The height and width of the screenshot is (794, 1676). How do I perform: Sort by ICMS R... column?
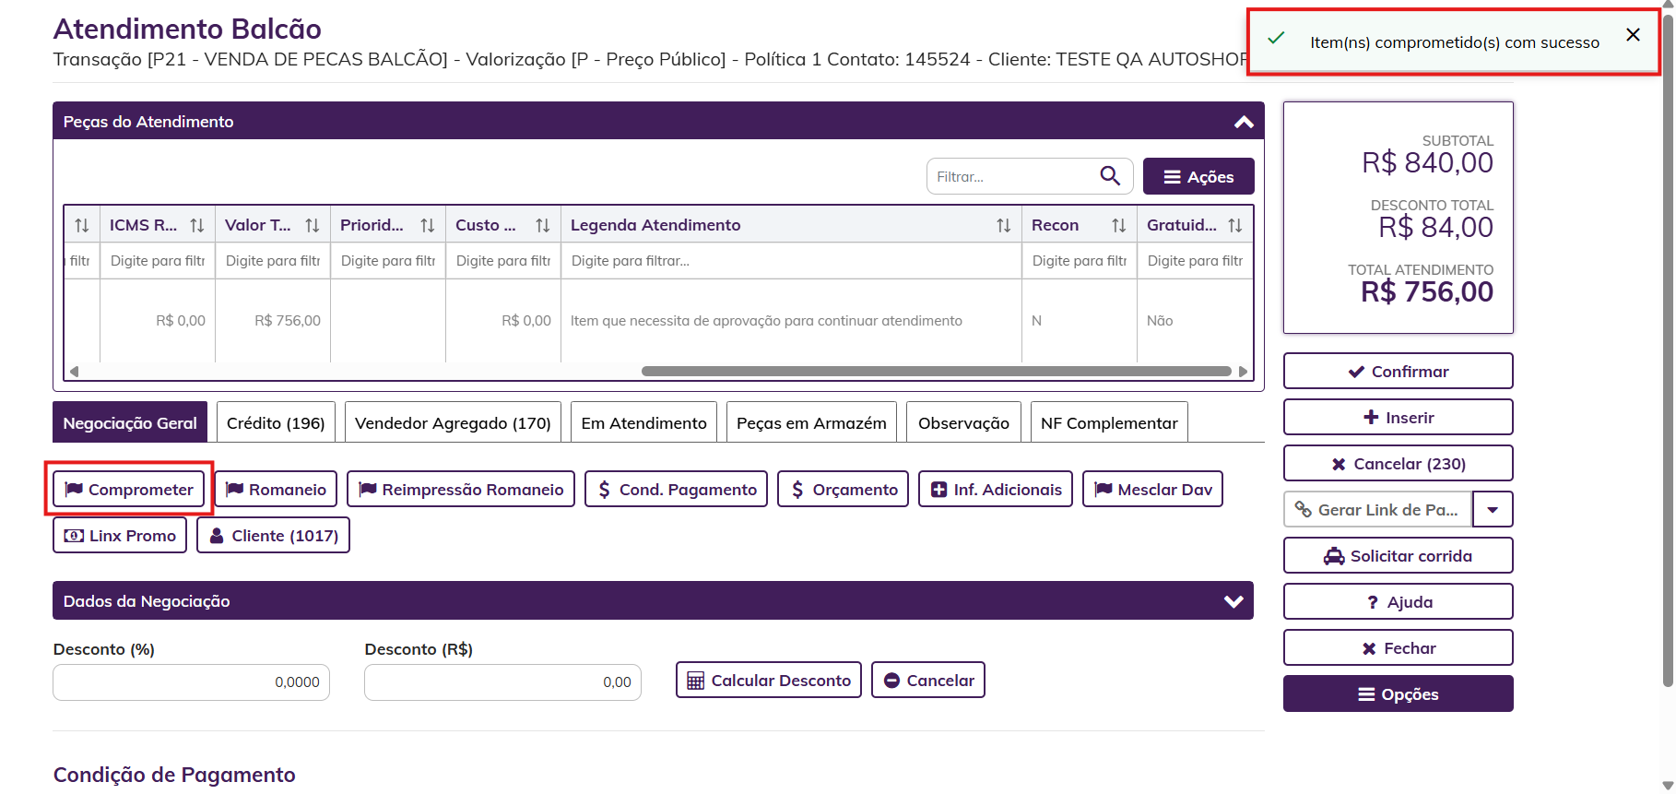pyautogui.click(x=197, y=225)
